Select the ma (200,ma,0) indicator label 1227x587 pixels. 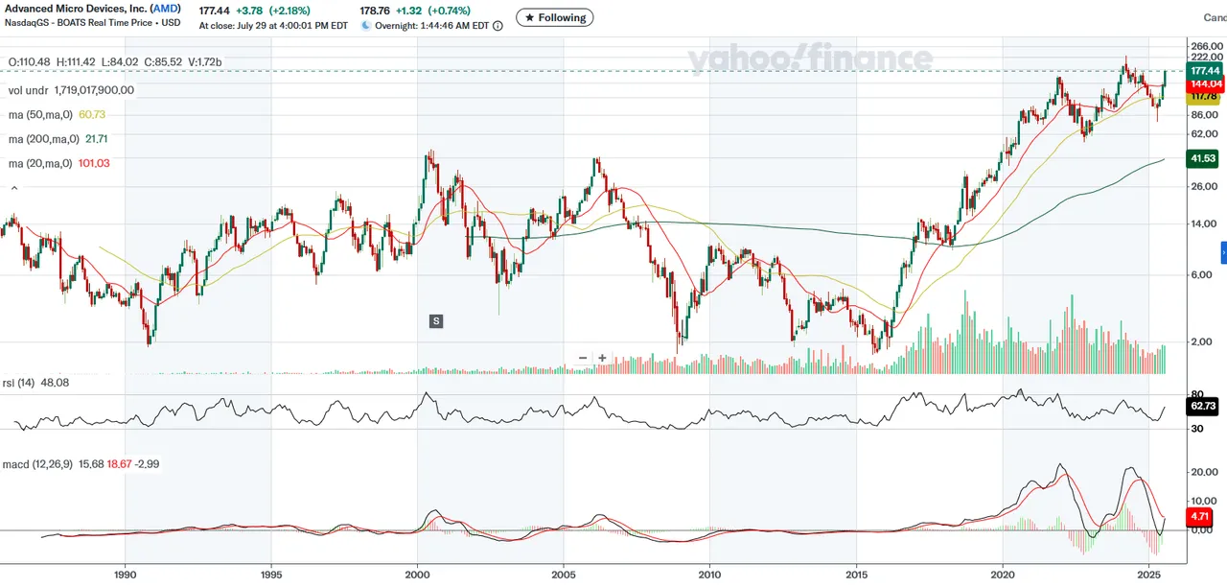pyautogui.click(x=43, y=139)
